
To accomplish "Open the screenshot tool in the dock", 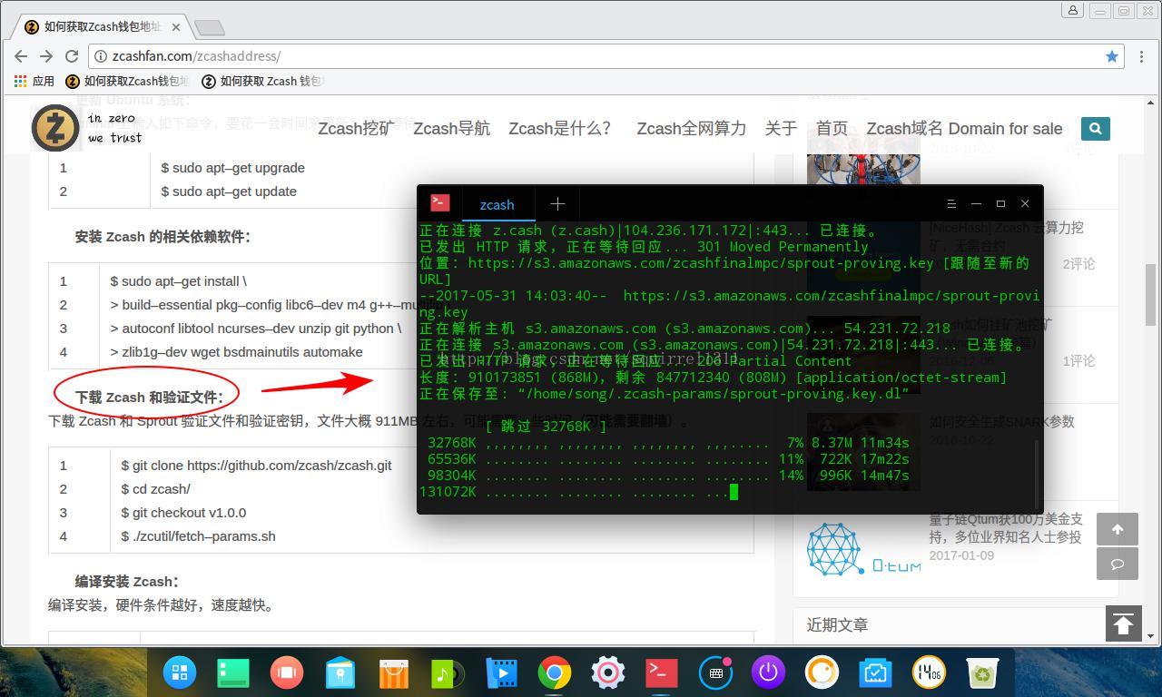I will tap(875, 672).
